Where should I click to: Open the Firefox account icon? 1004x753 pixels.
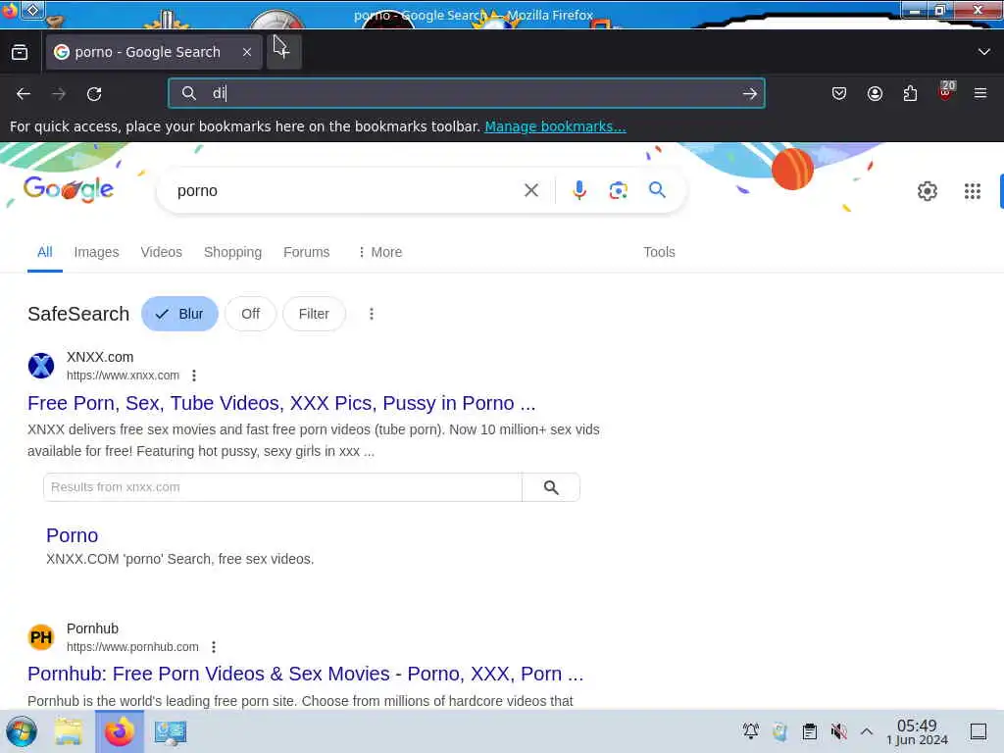pos(875,94)
